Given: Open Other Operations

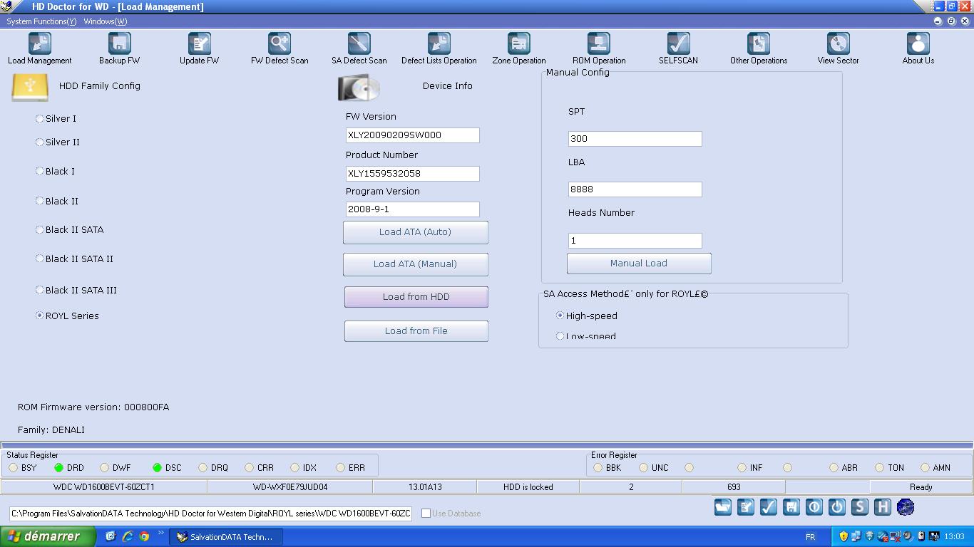Looking at the screenshot, I should (759, 48).
